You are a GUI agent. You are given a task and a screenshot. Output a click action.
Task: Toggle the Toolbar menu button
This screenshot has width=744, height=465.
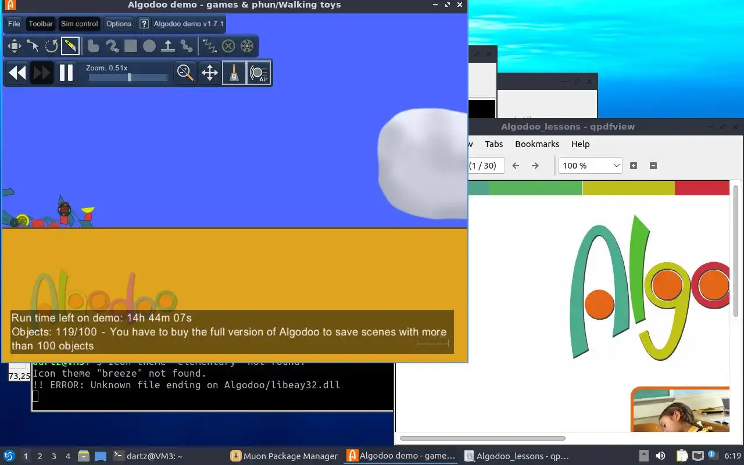coord(41,24)
